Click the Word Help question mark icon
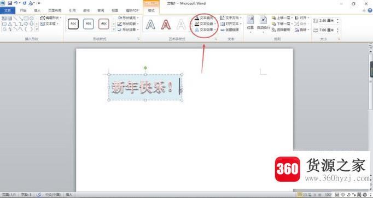This screenshot has height=198, width=373. click(370, 10)
